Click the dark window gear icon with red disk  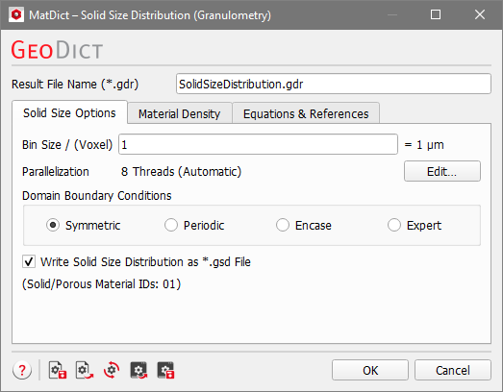pyautogui.click(x=165, y=370)
